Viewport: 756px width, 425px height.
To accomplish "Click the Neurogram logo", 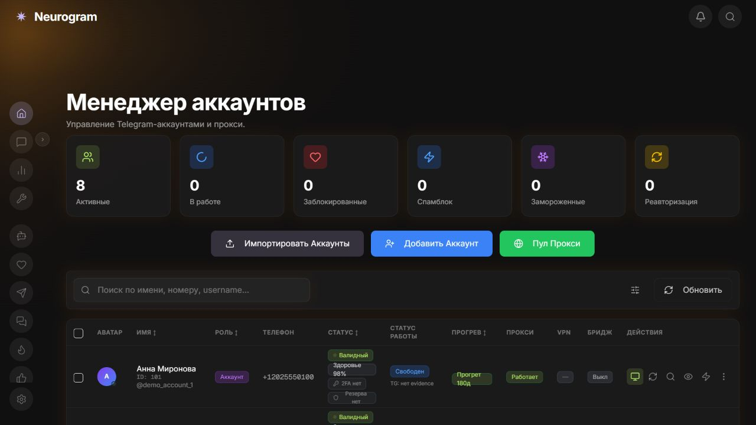I will click(x=56, y=17).
